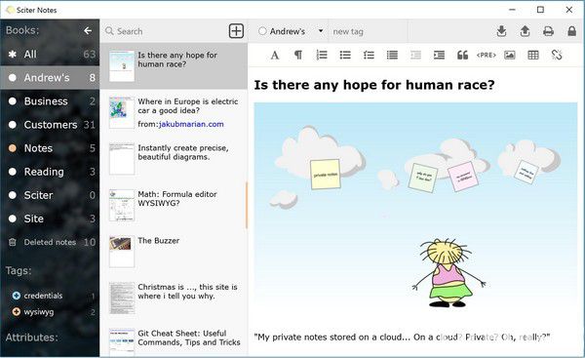
Task: Open note 'Is there any hope for human race?'
Action: (x=174, y=66)
